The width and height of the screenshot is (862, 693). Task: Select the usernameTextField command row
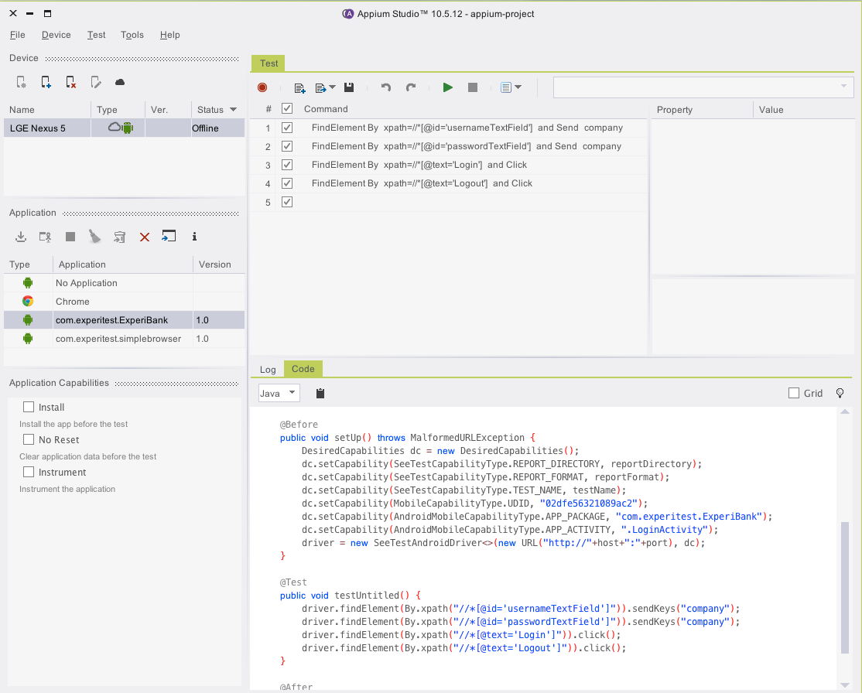tap(449, 128)
